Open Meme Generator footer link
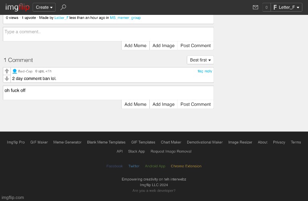The height and width of the screenshot is (201, 308). point(67,142)
